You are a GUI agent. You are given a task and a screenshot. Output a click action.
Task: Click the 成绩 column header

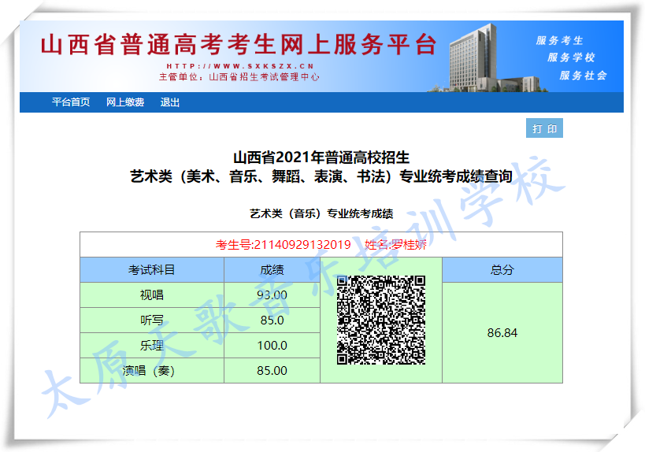(x=272, y=270)
